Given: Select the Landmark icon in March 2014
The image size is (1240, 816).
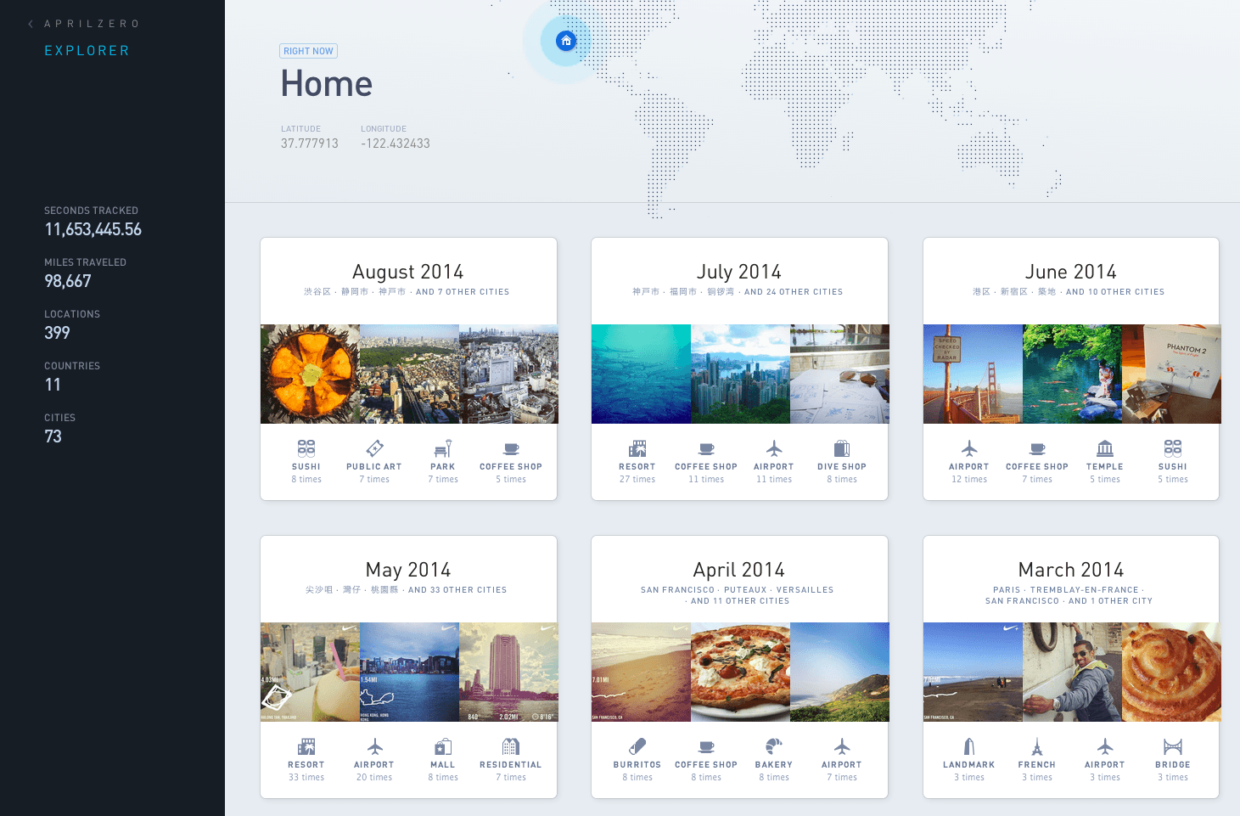Looking at the screenshot, I should (x=968, y=746).
